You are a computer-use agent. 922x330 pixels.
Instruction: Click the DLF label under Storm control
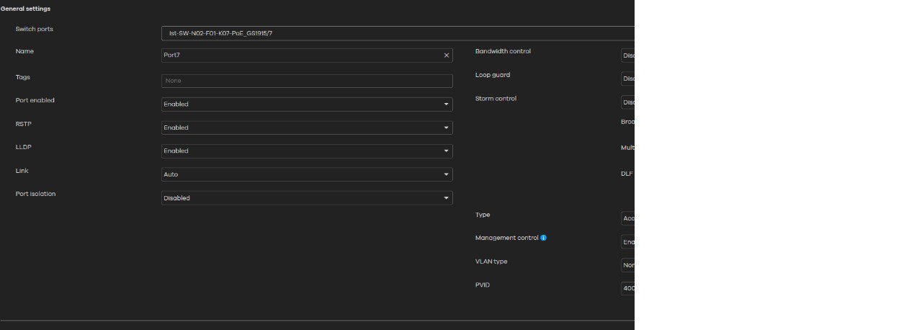tap(627, 174)
